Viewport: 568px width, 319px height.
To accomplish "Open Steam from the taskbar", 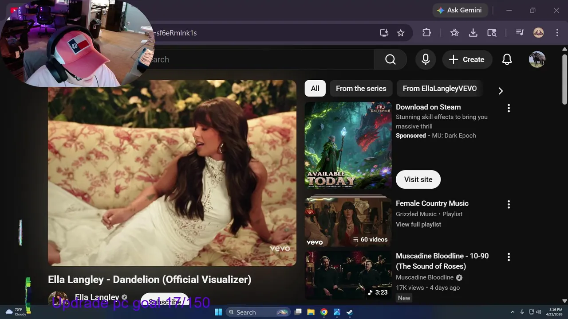I will click(x=350, y=312).
